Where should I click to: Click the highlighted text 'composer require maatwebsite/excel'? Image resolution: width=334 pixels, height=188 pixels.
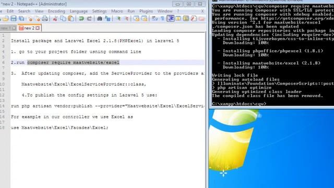(x=73, y=63)
